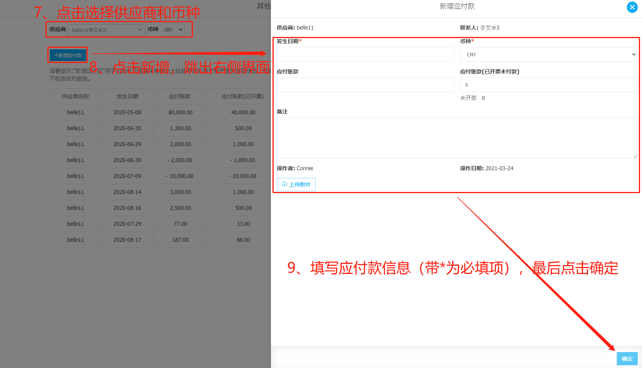Screen dimensions: 642x368
Task: Open the 供应商 belle11 dropdown
Action: click(107, 30)
